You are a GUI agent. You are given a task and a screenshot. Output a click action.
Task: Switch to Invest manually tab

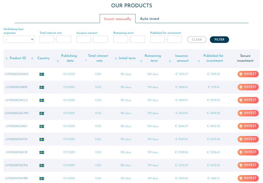(118, 19)
